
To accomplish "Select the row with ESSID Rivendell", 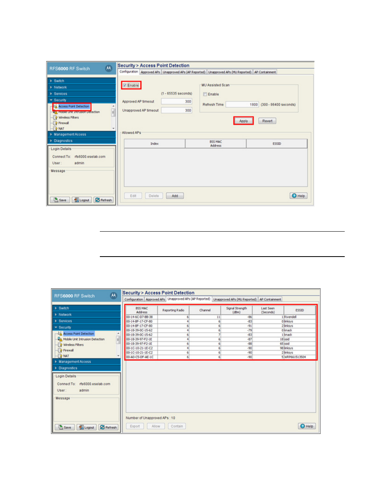I will click(x=221, y=317).
